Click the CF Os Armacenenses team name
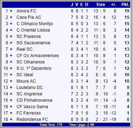The width and height of the screenshot is (133, 128). pyautogui.click(x=38, y=56)
